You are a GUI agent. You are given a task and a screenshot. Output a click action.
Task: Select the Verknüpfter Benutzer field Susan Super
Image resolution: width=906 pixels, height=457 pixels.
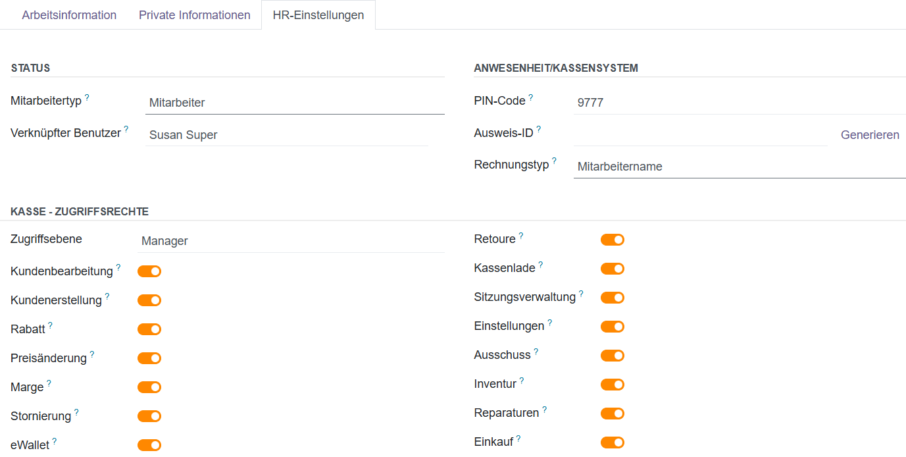(x=286, y=135)
